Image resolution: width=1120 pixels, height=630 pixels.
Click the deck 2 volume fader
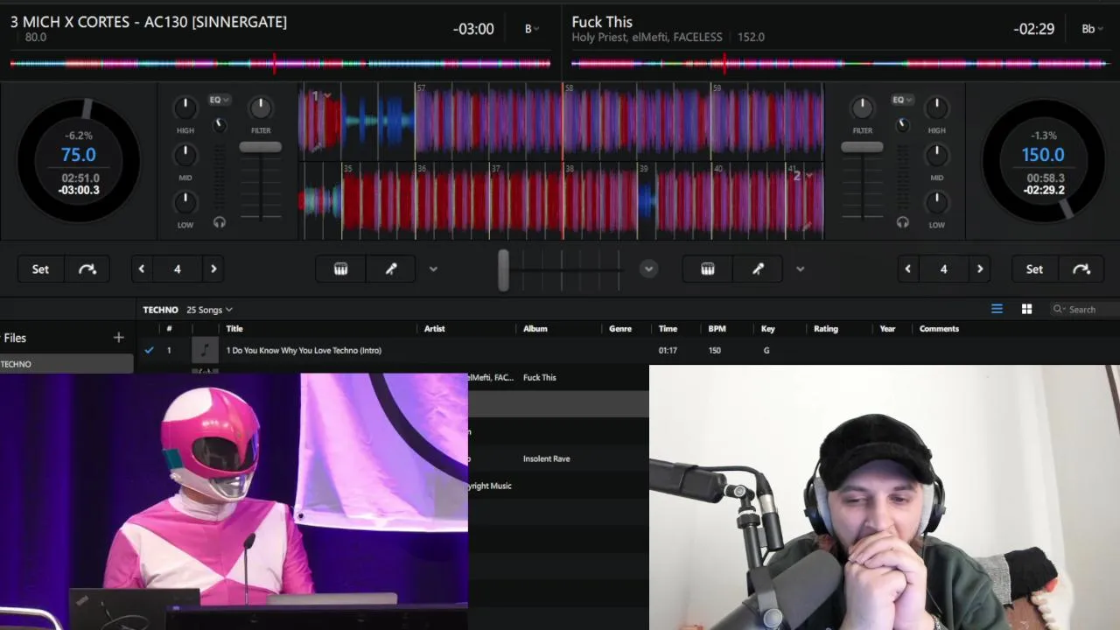point(862,147)
